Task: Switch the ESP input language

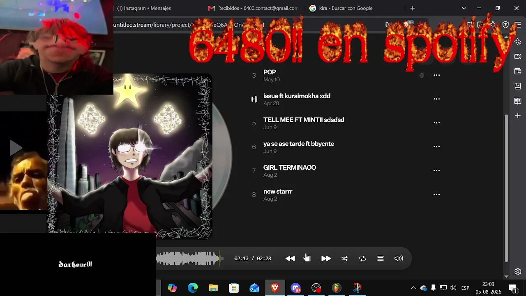Action: coord(465,288)
